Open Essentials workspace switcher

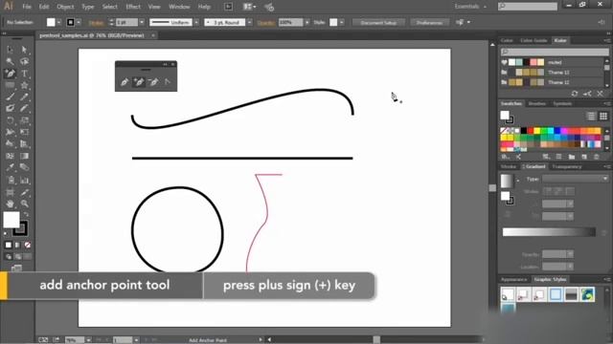click(470, 7)
